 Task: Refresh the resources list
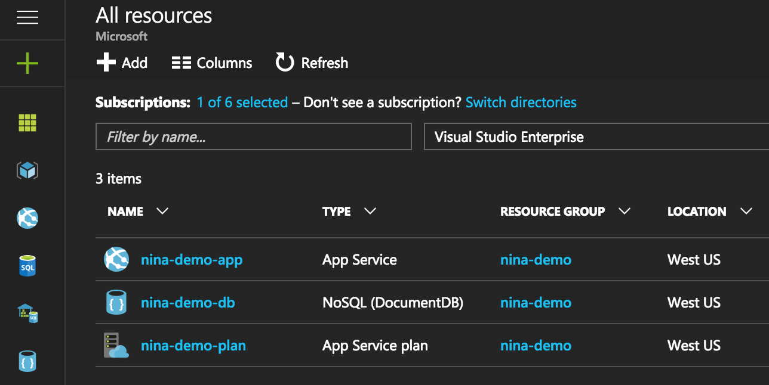point(312,63)
